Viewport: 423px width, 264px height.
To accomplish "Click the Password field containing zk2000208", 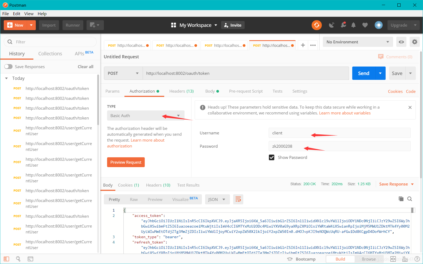I will pyautogui.click(x=339, y=146).
